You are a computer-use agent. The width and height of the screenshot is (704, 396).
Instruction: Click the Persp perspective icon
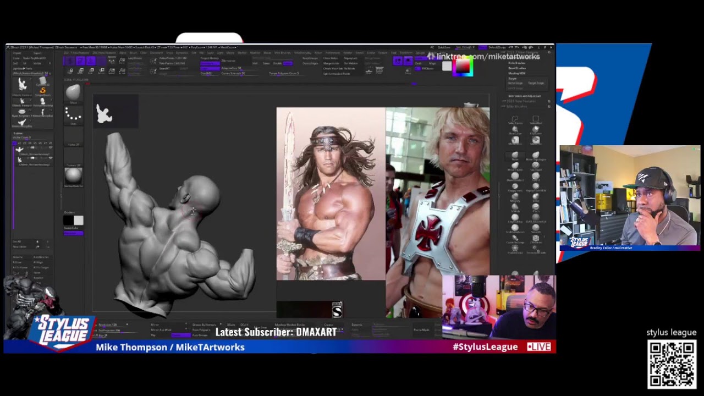click(379, 71)
